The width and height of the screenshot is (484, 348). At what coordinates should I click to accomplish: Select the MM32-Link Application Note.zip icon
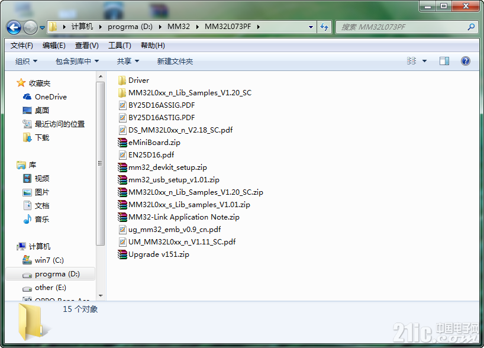[x=122, y=217]
